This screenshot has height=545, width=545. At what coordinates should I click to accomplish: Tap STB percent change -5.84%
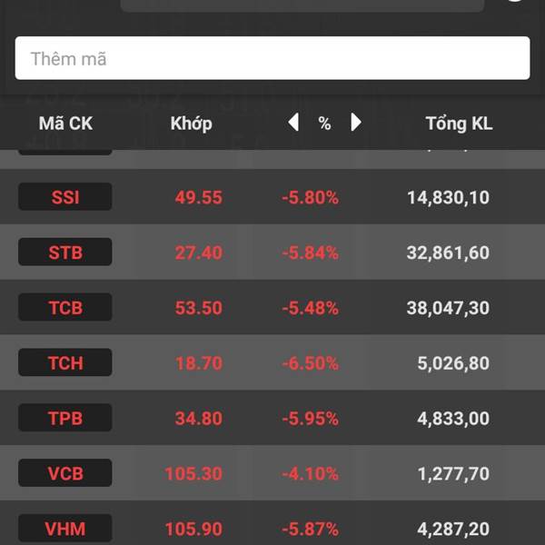[310, 253]
